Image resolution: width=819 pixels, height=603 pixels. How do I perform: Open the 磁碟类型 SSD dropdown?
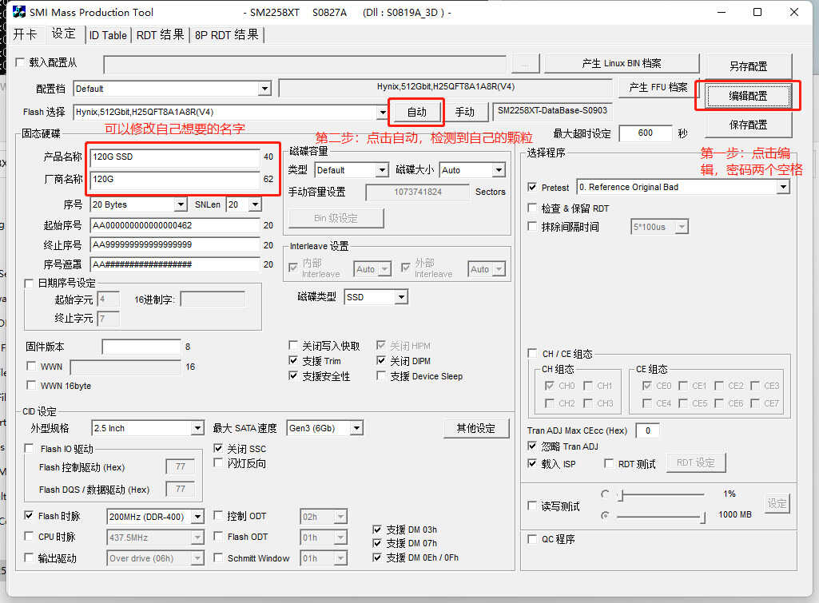pyautogui.click(x=400, y=297)
